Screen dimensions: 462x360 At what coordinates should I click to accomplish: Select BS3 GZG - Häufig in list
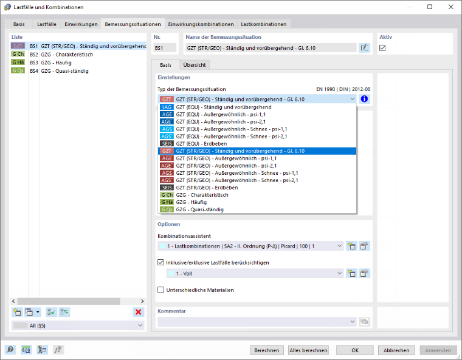tap(78, 63)
